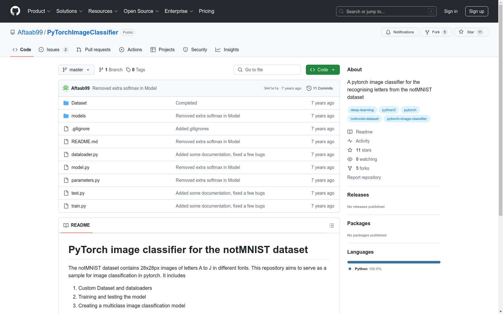The image size is (503, 314).
Task: Open the 11 Commits history
Action: coord(319,88)
